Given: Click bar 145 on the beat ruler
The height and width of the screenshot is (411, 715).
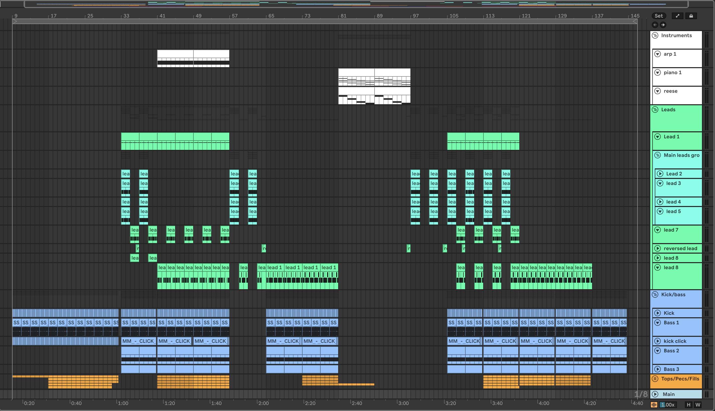Looking at the screenshot, I should [x=635, y=16].
